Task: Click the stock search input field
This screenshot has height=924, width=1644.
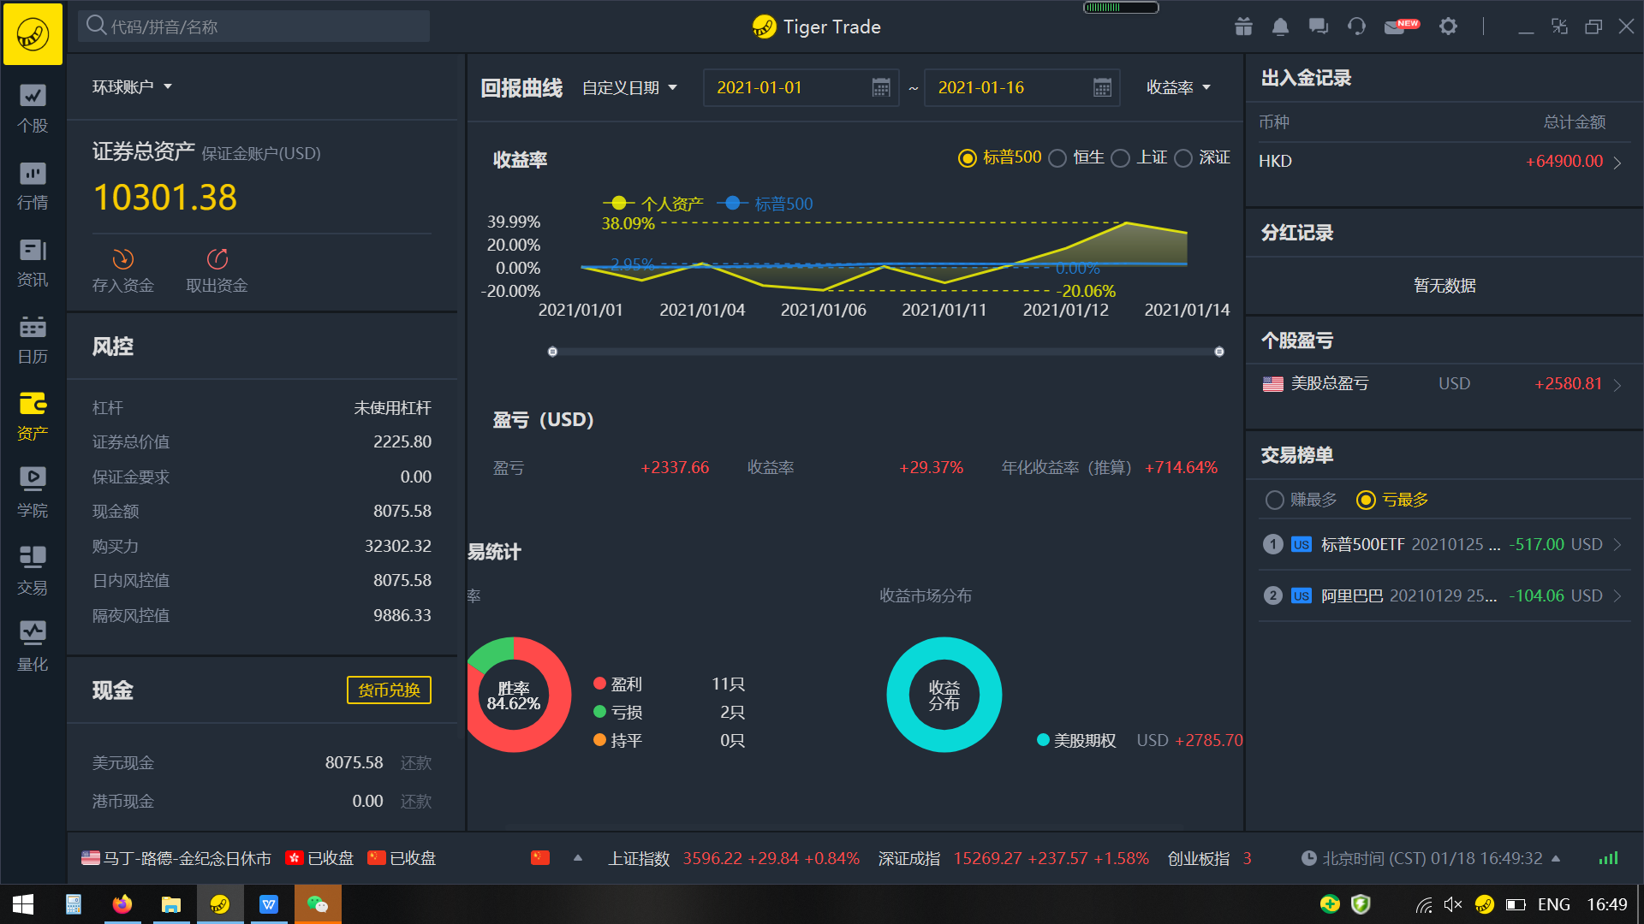Action: pos(254,27)
